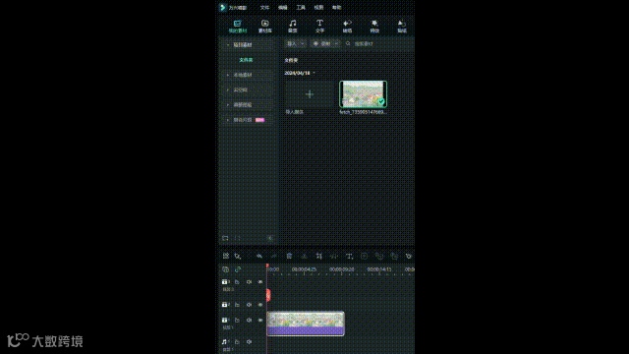Click the audio track 1 music icon
This screenshot has height=354, width=629.
point(225,342)
